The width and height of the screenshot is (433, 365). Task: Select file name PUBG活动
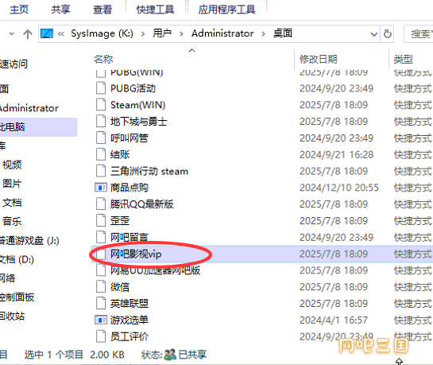pos(133,88)
